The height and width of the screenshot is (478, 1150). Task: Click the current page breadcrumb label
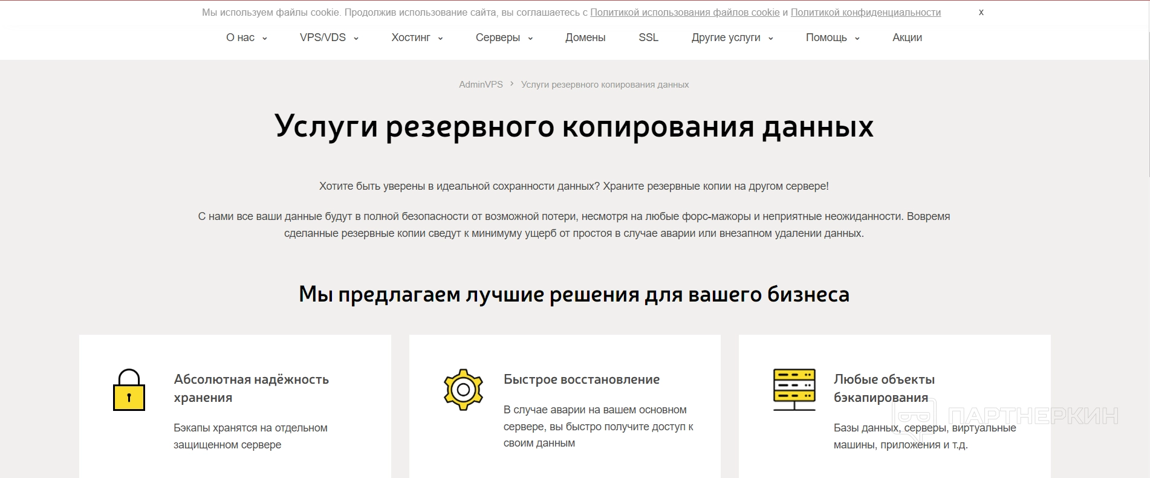coord(605,85)
